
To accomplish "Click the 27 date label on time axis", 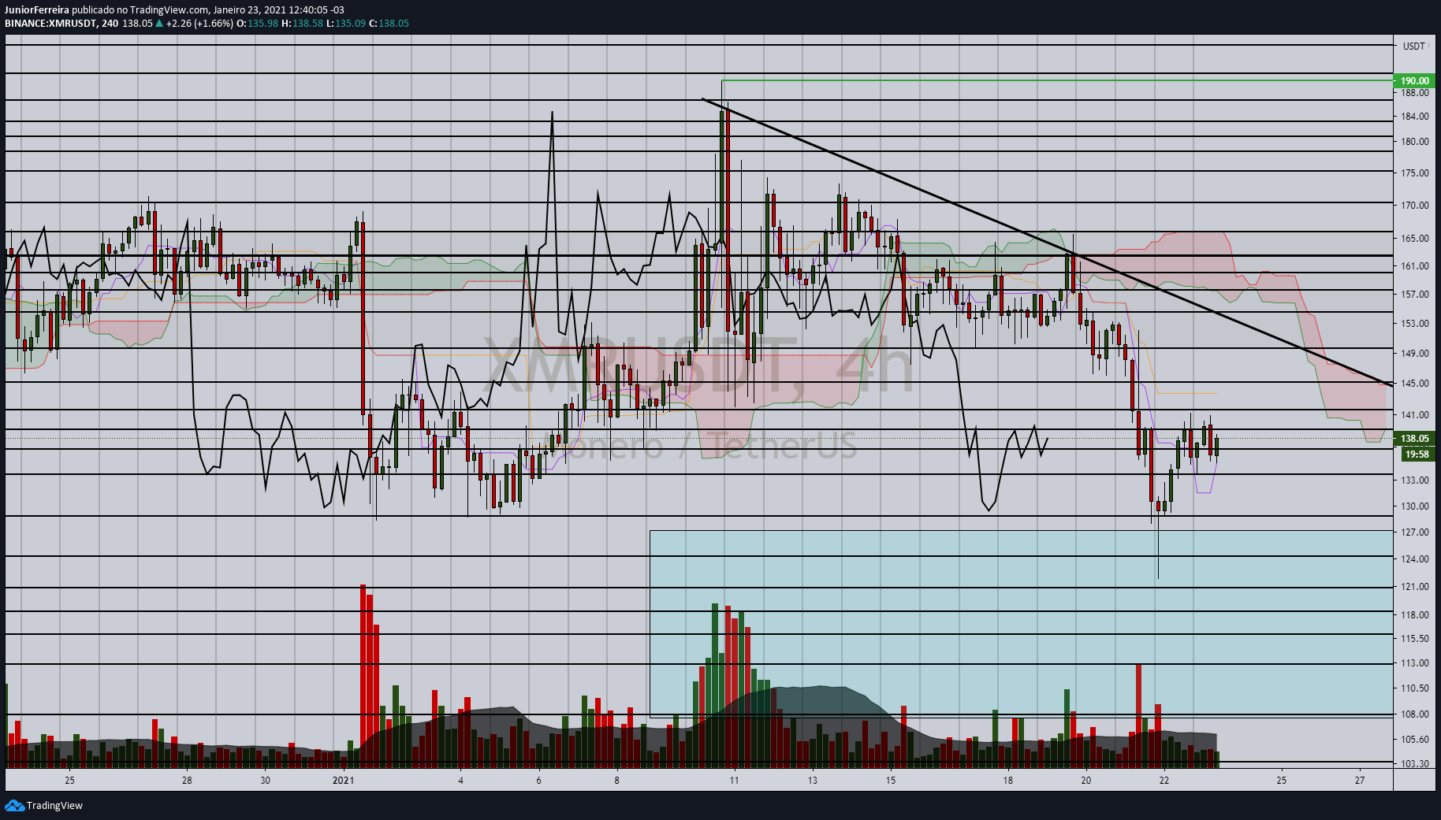I will [1359, 781].
